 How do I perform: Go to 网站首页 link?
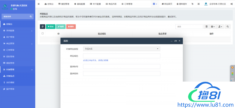point(167,4)
